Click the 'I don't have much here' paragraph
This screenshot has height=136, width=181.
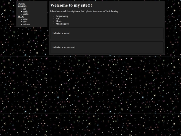pyautogui.click(x=84, y=11)
